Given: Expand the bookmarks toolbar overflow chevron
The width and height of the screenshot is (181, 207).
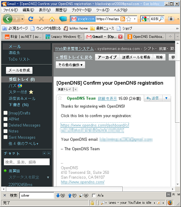Looking at the screenshot, I should pos(177,28).
